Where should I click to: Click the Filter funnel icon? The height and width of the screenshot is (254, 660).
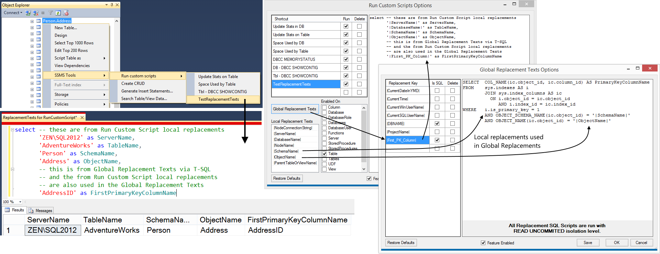(51, 13)
